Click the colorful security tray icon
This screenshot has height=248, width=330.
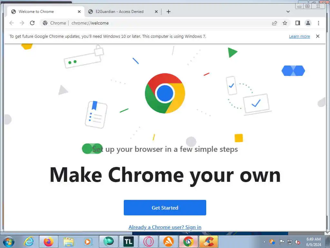tap(272, 242)
